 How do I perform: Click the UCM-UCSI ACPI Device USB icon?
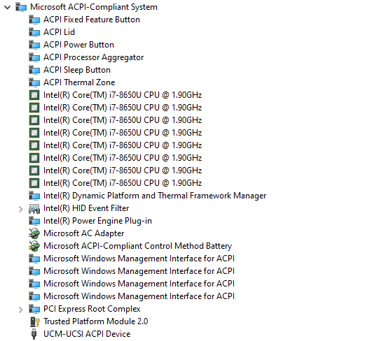coord(34,334)
